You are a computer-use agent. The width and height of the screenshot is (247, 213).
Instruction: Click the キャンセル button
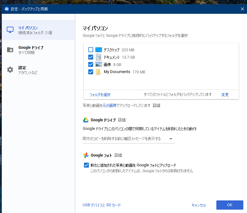coord(199,205)
